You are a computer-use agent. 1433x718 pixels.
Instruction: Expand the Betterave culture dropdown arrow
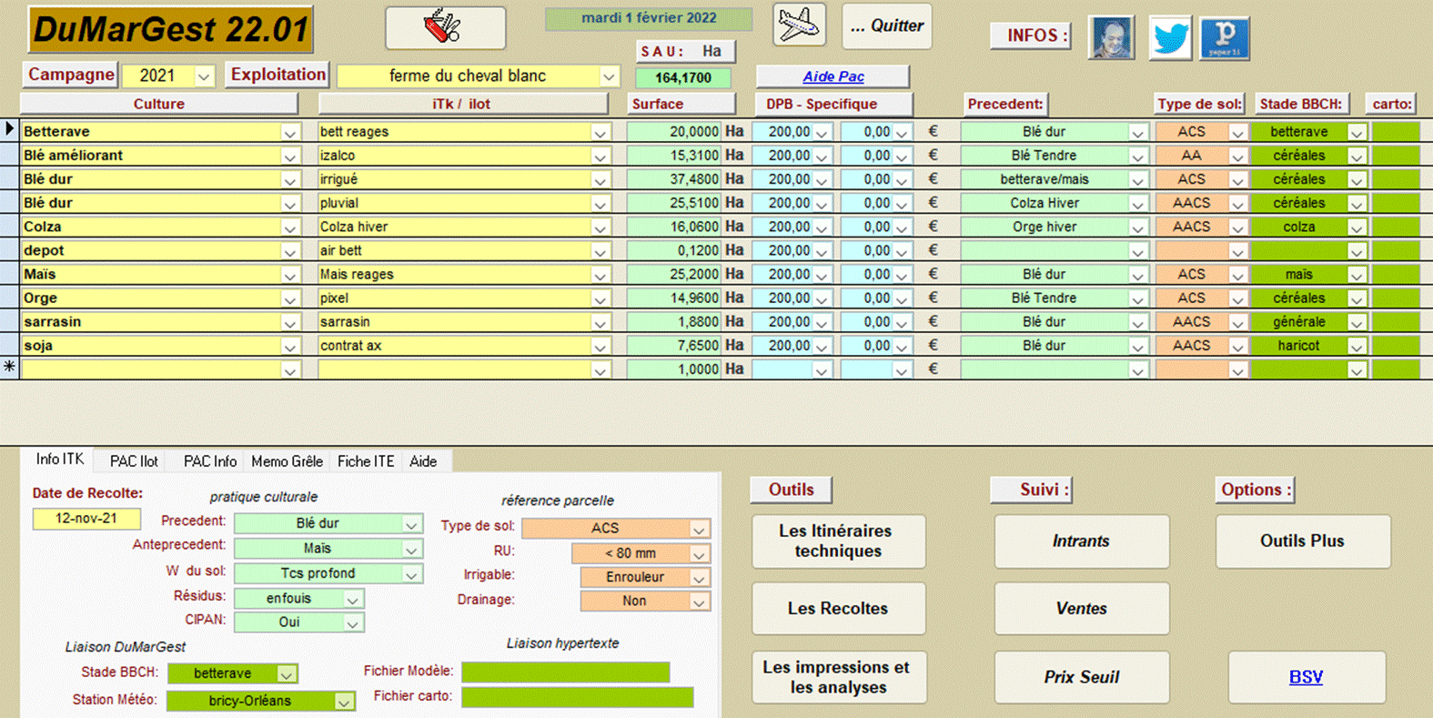pyautogui.click(x=290, y=133)
